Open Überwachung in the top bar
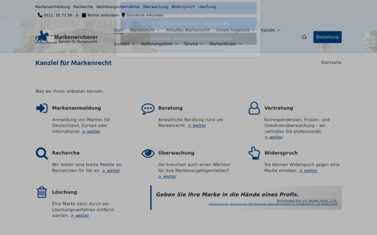The width and height of the screenshot is (377, 235). 155,7
